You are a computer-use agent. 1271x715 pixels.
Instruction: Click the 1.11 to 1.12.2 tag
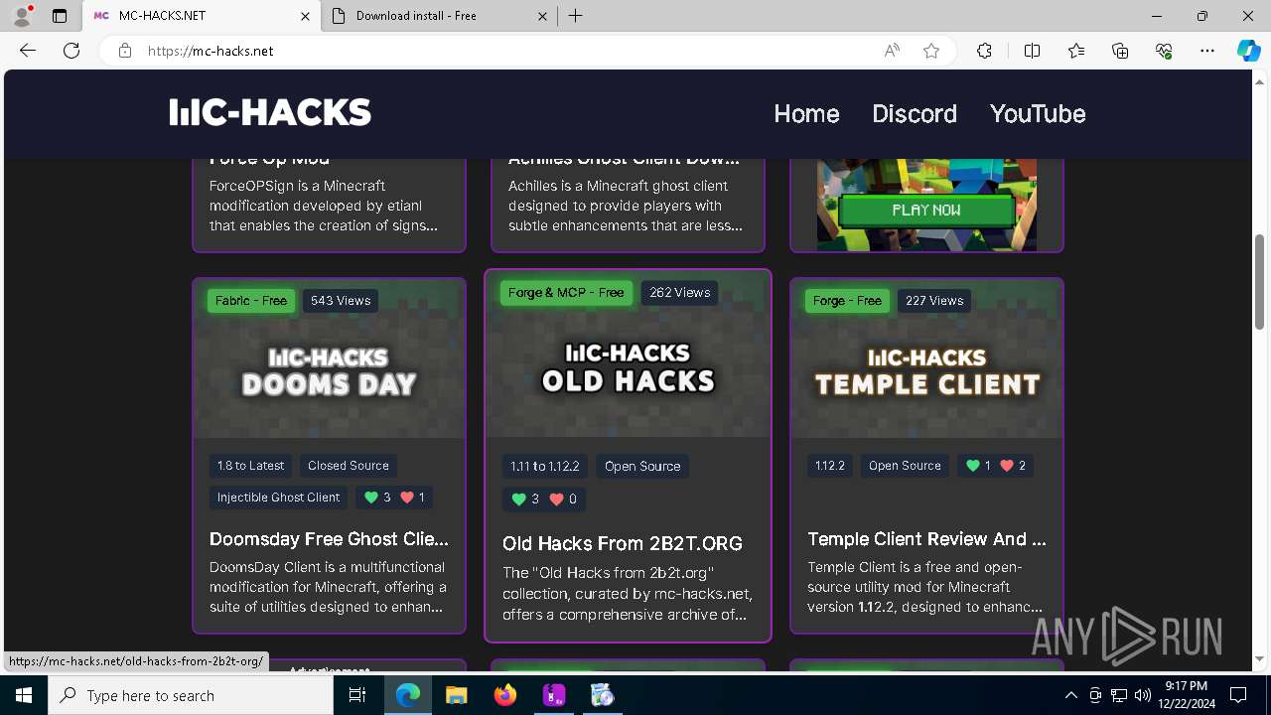pos(544,467)
